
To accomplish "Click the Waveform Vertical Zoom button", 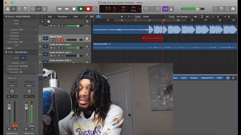I will click(195, 16).
